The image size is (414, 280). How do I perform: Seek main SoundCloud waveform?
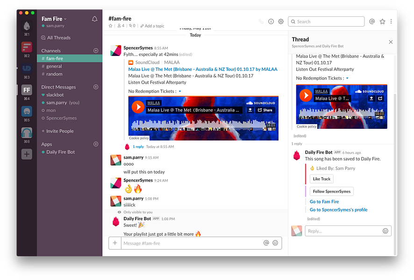[x=203, y=125]
